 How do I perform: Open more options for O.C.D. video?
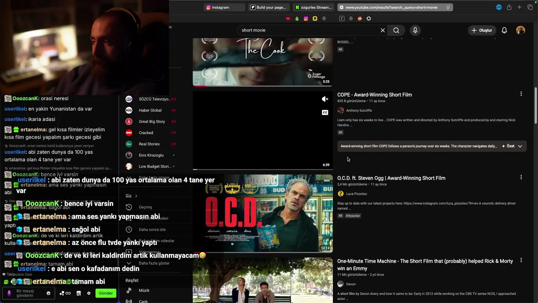[521, 177]
